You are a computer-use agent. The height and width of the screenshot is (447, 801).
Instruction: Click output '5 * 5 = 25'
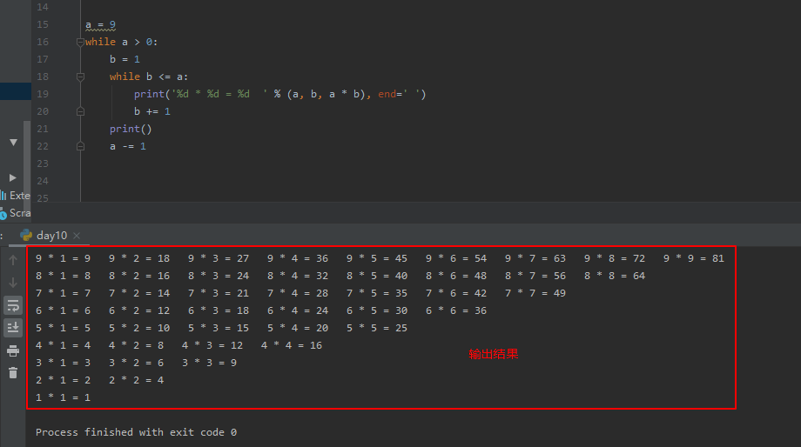point(377,328)
